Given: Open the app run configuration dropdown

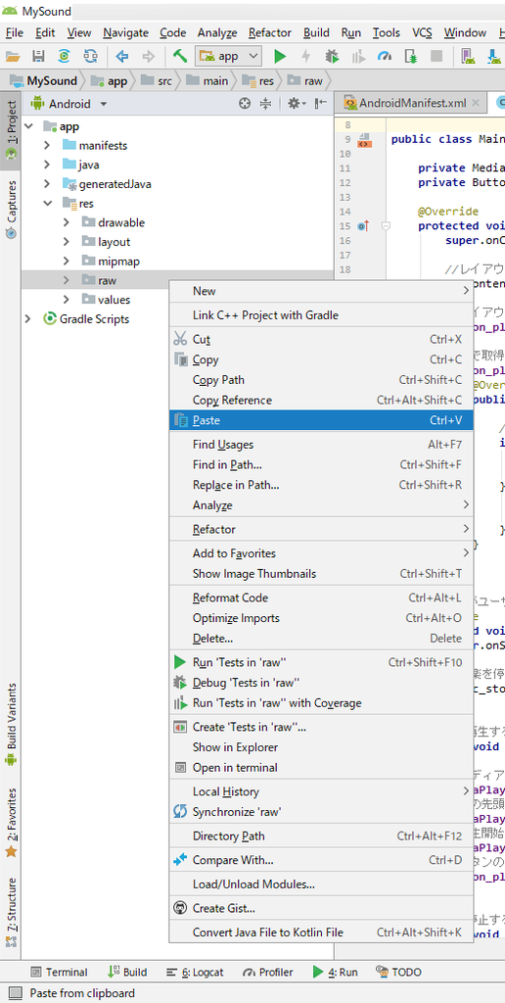Looking at the screenshot, I should [x=228, y=56].
